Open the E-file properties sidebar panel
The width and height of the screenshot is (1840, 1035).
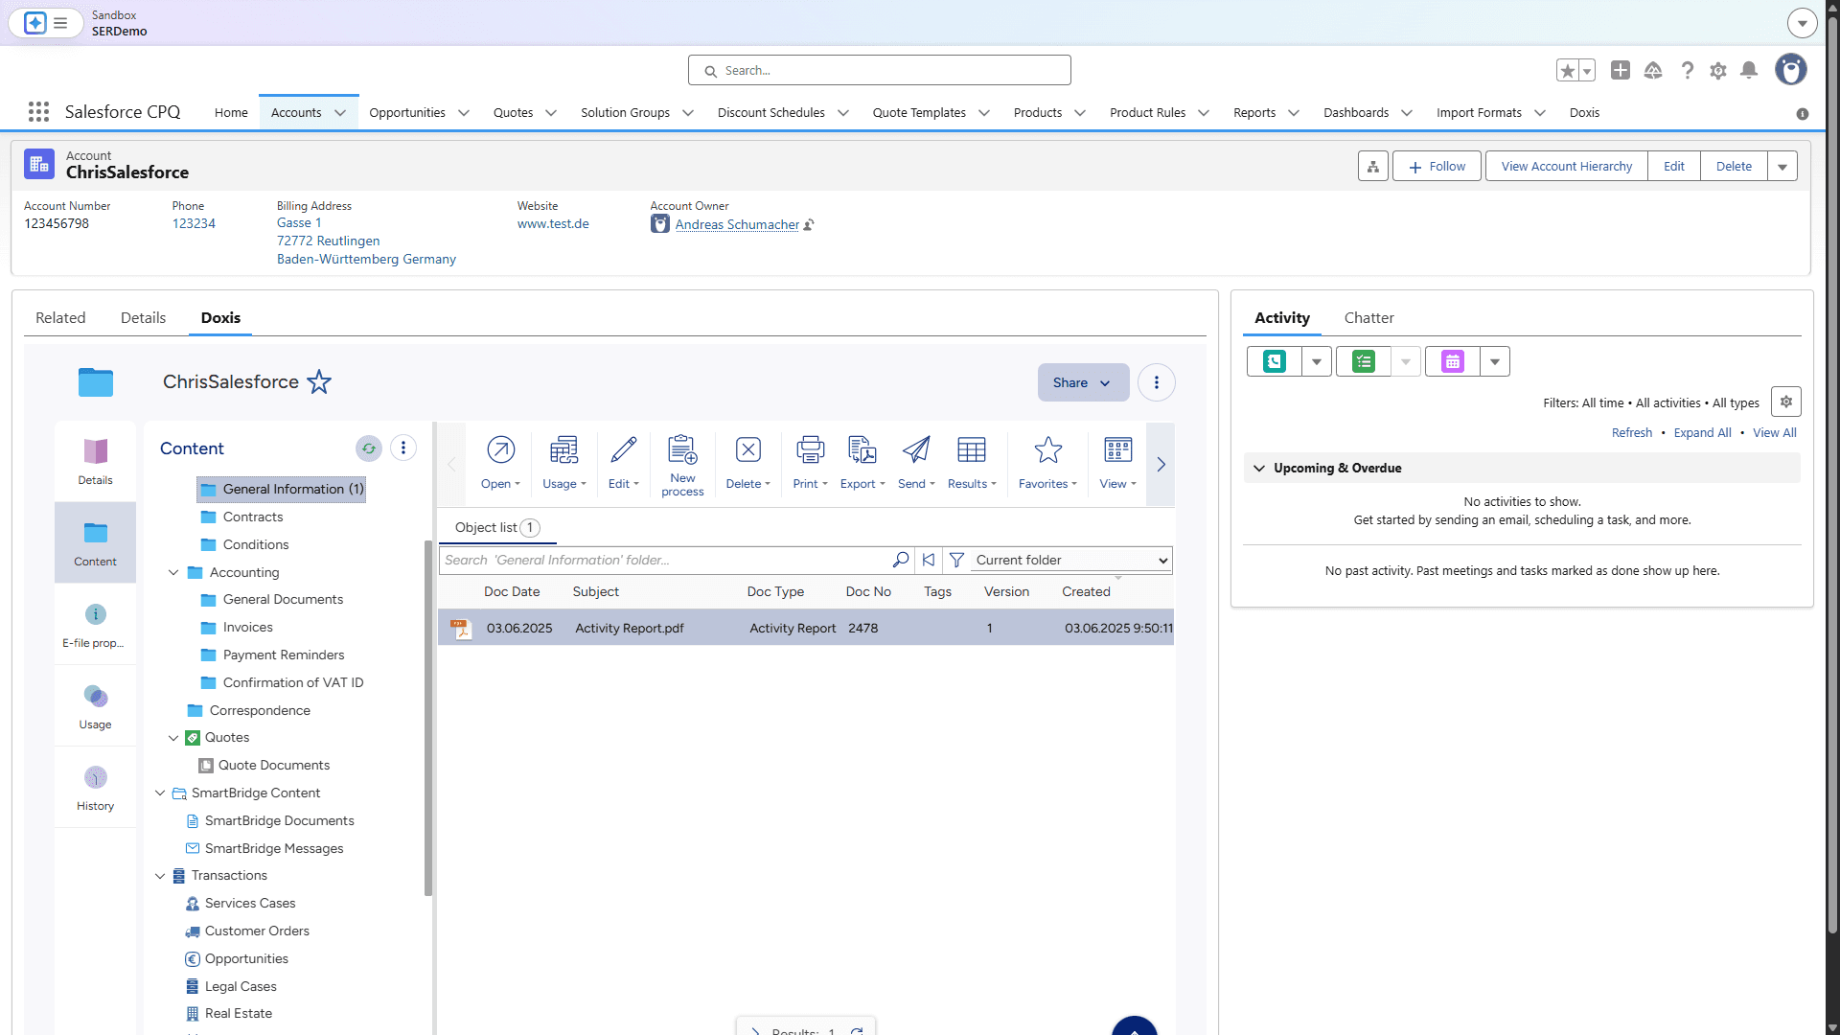coord(95,624)
